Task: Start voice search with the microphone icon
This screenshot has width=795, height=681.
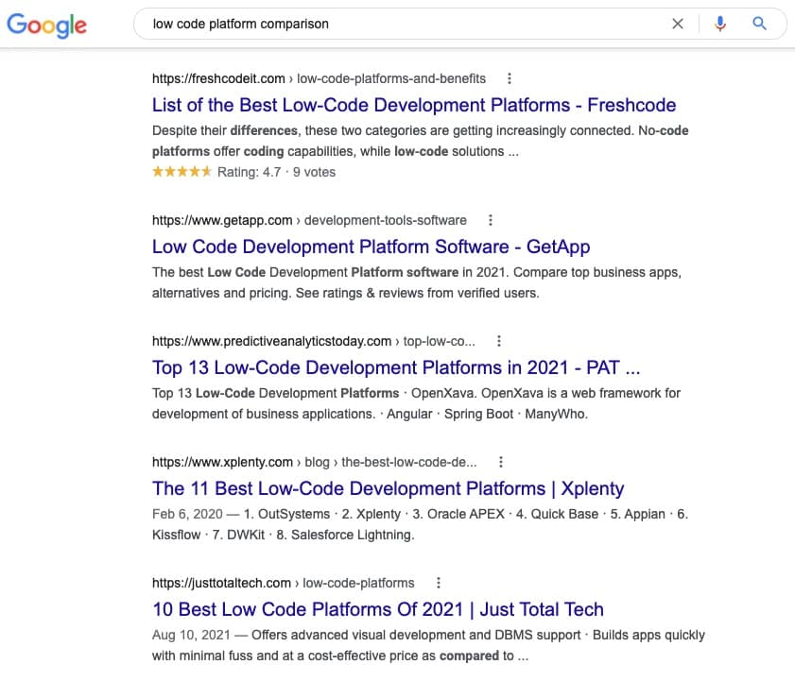Action: tap(720, 24)
